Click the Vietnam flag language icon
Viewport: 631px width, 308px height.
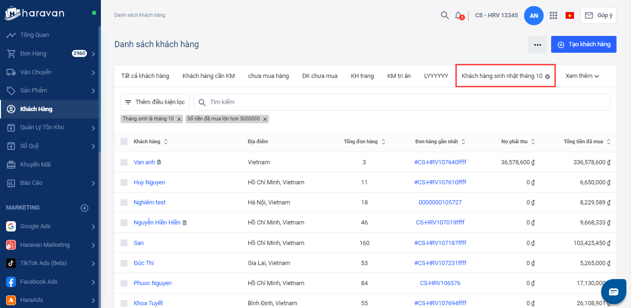569,15
